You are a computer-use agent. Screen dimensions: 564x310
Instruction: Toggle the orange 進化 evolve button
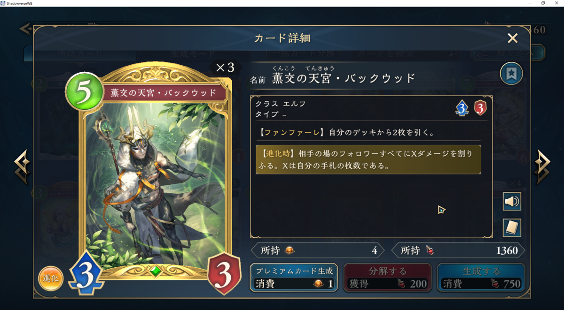coord(51,278)
